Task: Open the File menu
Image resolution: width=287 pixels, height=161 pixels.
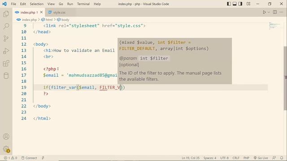Action: click(x=13, y=4)
